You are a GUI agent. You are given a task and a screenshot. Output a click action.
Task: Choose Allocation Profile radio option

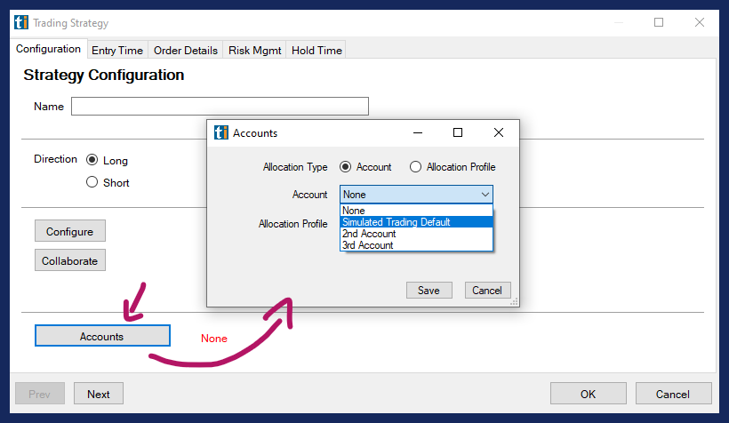[x=415, y=167]
